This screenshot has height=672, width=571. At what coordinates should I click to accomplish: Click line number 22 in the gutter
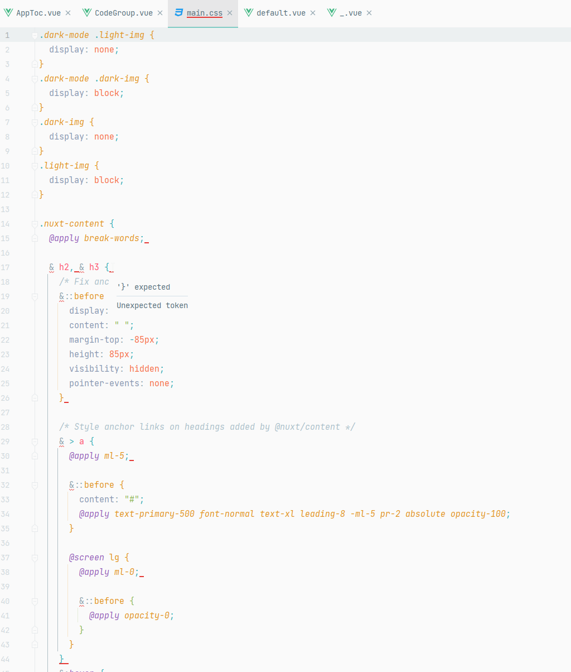click(7, 339)
